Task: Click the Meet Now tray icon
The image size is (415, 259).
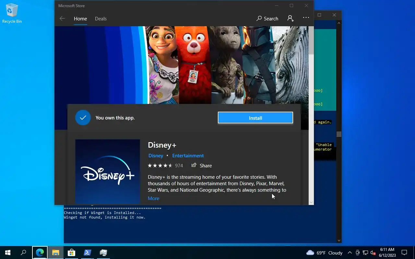Action: point(358,253)
